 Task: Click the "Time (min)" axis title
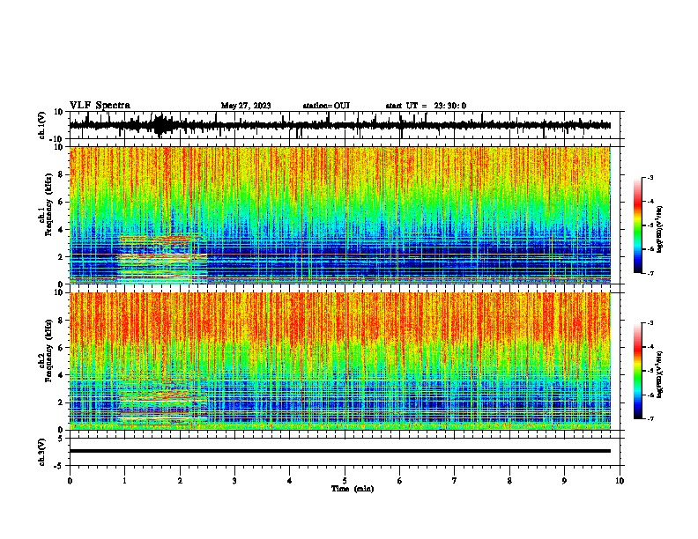[353, 489]
